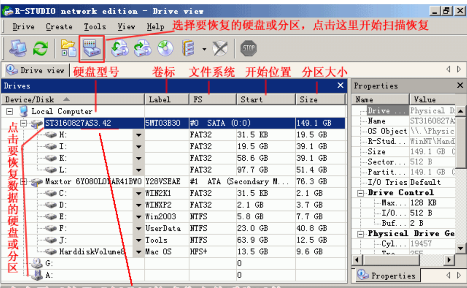Sort by FS column header

[213, 100]
